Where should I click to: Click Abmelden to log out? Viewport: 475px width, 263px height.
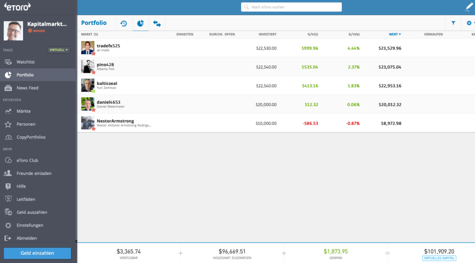coord(26,238)
